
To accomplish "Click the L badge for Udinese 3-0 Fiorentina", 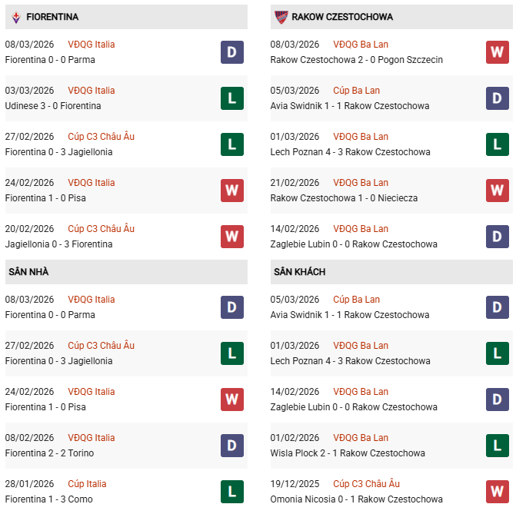I will [x=232, y=98].
